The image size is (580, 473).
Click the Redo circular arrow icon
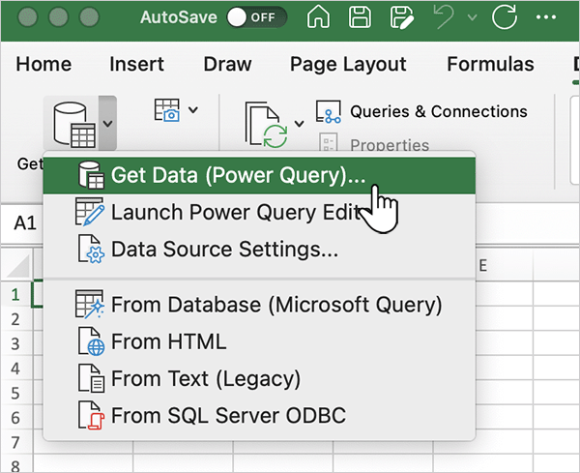click(x=504, y=17)
